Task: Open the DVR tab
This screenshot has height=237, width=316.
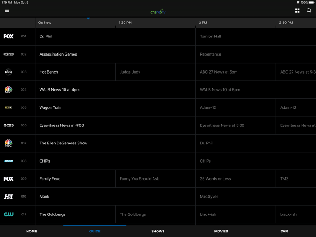Action: tap(284, 231)
